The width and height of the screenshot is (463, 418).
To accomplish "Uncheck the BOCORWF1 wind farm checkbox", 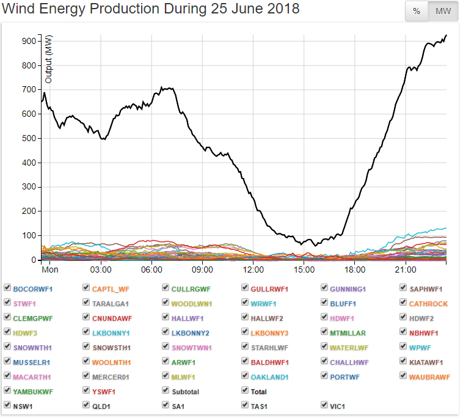I will (x=7, y=287).
